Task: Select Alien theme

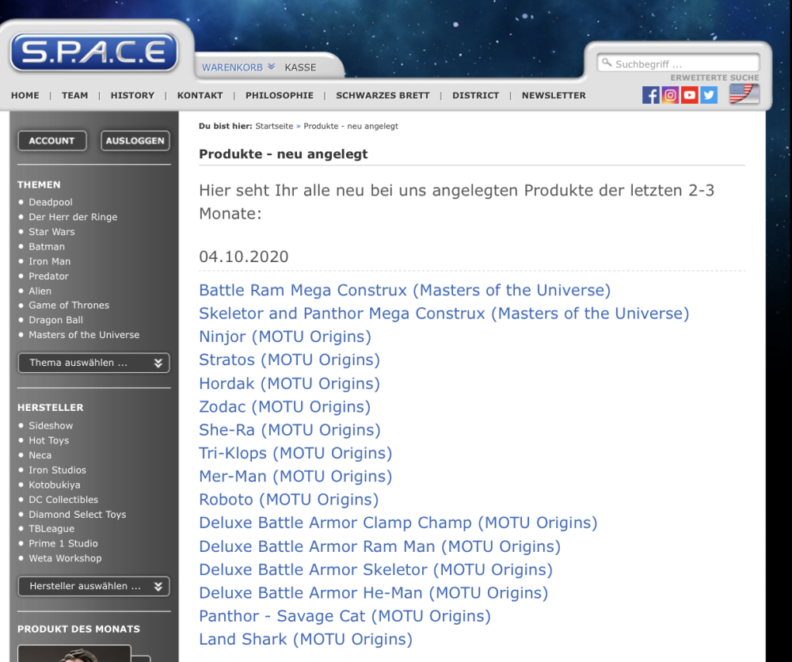Action: pos(40,291)
